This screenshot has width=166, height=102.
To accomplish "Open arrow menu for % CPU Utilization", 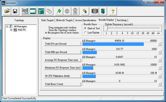I will [160, 76].
